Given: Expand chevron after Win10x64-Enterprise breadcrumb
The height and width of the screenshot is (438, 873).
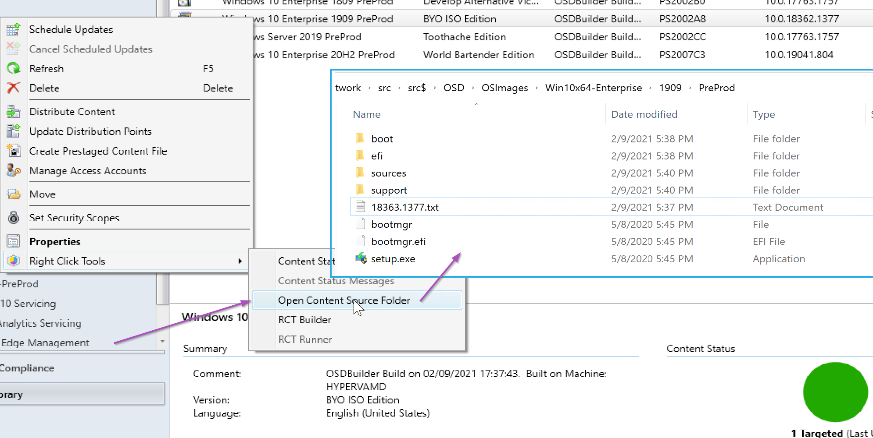Looking at the screenshot, I should pyautogui.click(x=650, y=88).
